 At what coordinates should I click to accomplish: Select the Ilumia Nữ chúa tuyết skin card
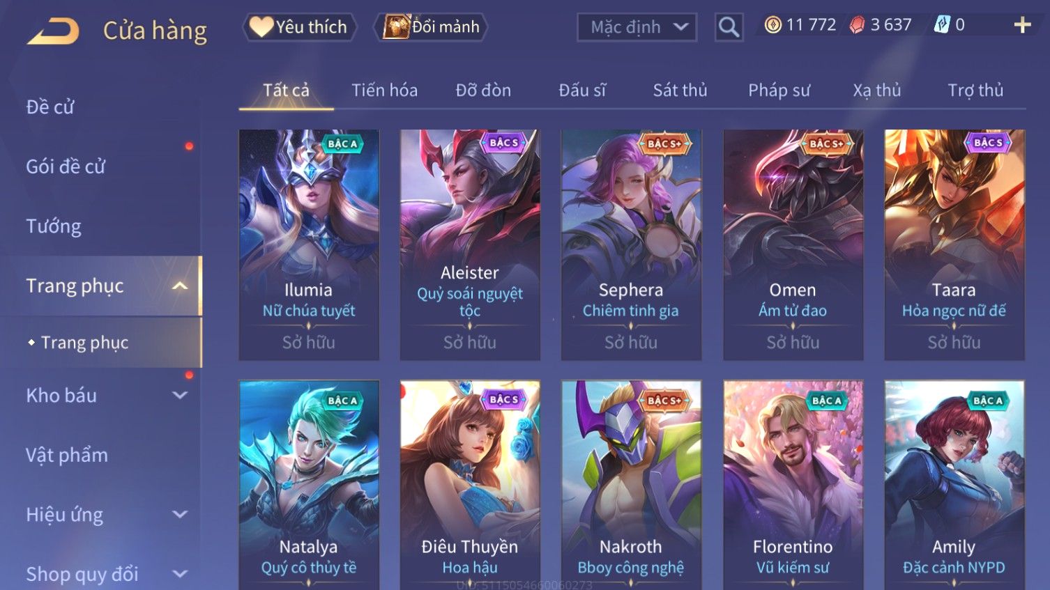click(x=309, y=244)
